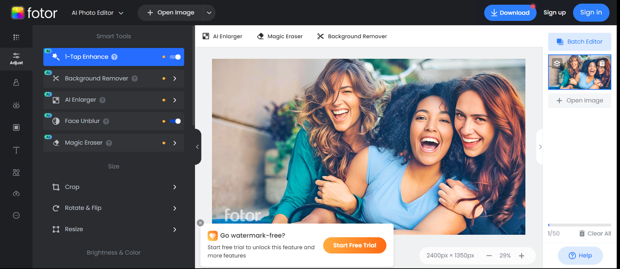Click the image storage progress bar

point(579,225)
